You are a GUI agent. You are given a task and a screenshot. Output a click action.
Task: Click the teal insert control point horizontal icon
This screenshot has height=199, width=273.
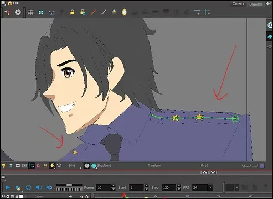pos(197,13)
